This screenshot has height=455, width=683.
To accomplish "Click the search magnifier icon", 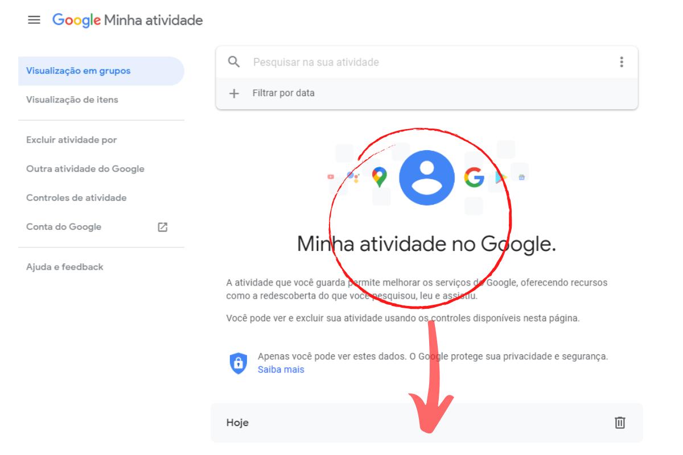I will coord(233,62).
